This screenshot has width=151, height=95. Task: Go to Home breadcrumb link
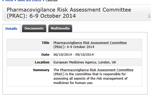9,1
